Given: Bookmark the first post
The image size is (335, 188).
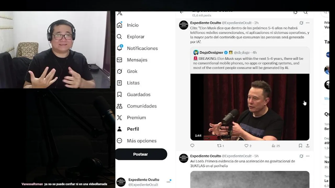Looking at the screenshot, I should coord(300,146).
